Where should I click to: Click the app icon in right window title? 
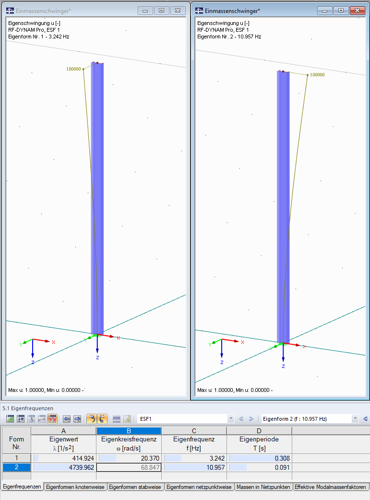[199, 11]
